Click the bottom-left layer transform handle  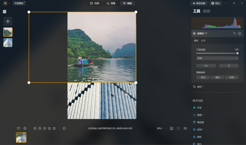point(29,83)
